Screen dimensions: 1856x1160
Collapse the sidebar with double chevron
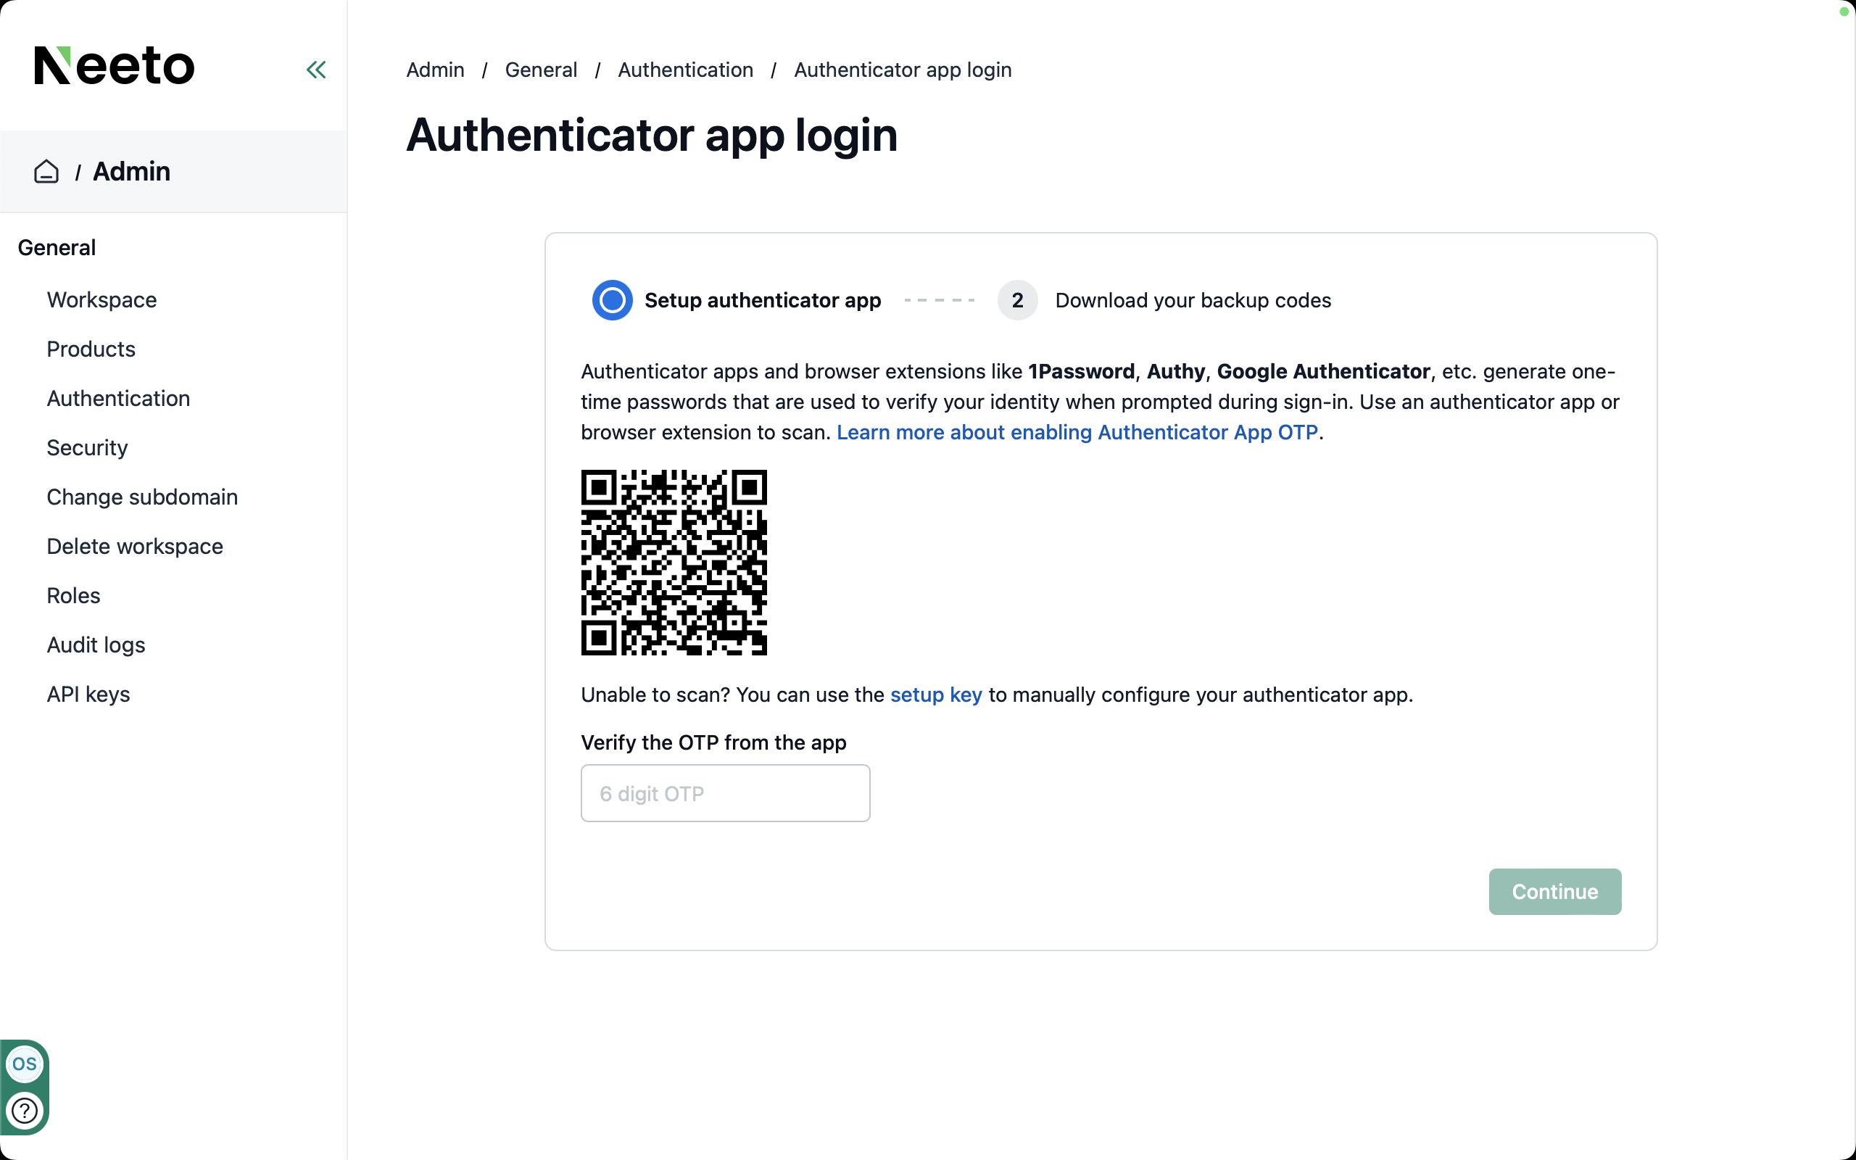coord(316,70)
